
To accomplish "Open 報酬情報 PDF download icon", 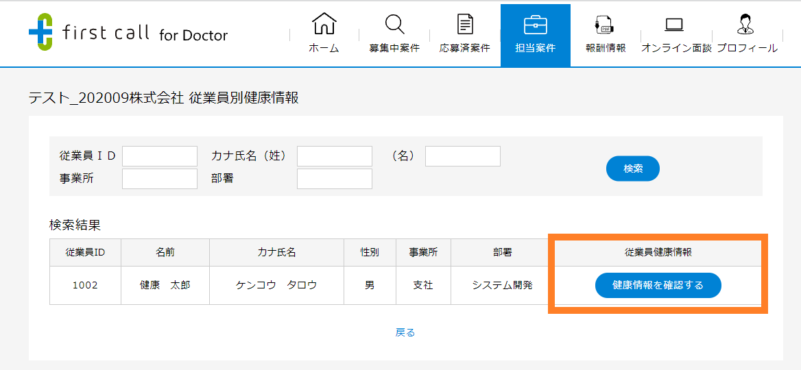I will 606,24.
